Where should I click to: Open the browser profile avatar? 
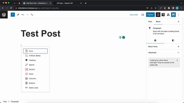click(177, 8)
